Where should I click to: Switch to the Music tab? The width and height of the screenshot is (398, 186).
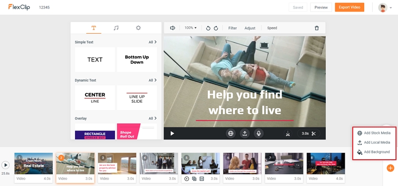pos(116,28)
